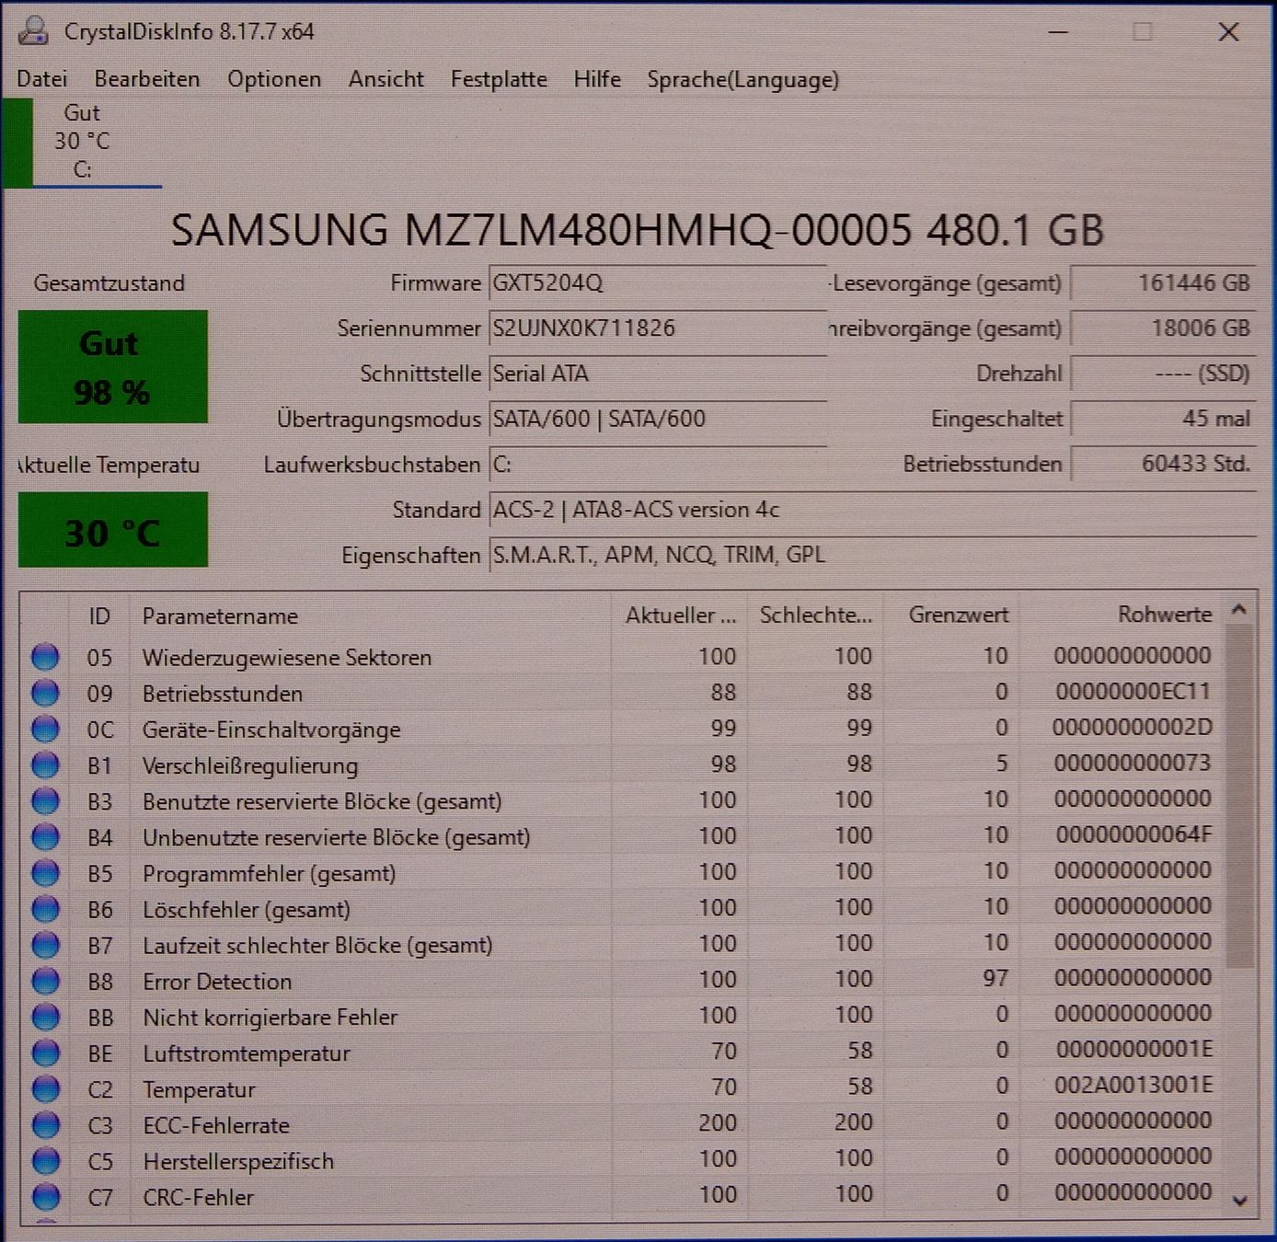
Task: Click the ID column header
Action: coord(99,615)
